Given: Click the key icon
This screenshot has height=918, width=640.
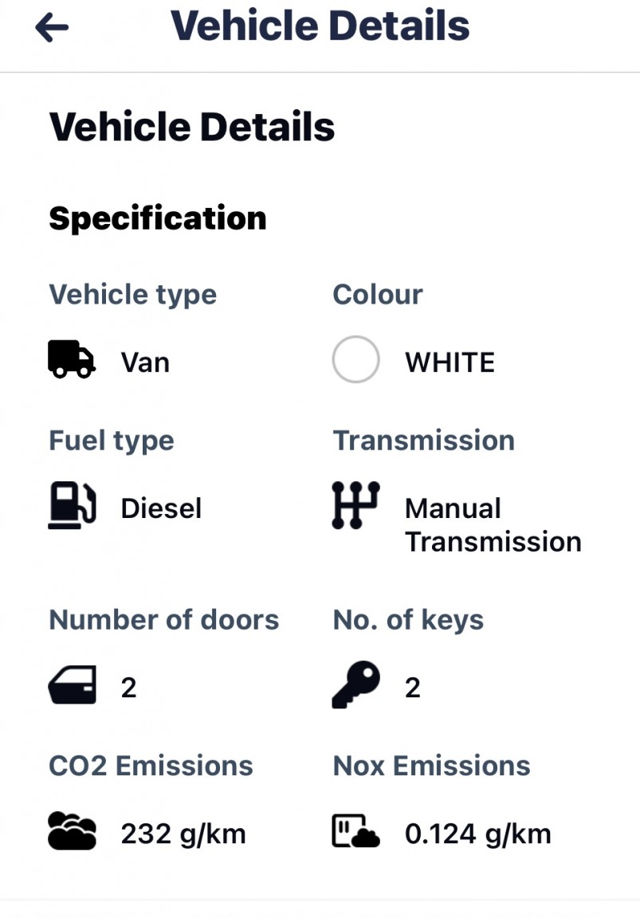Looking at the screenshot, I should tap(355, 685).
